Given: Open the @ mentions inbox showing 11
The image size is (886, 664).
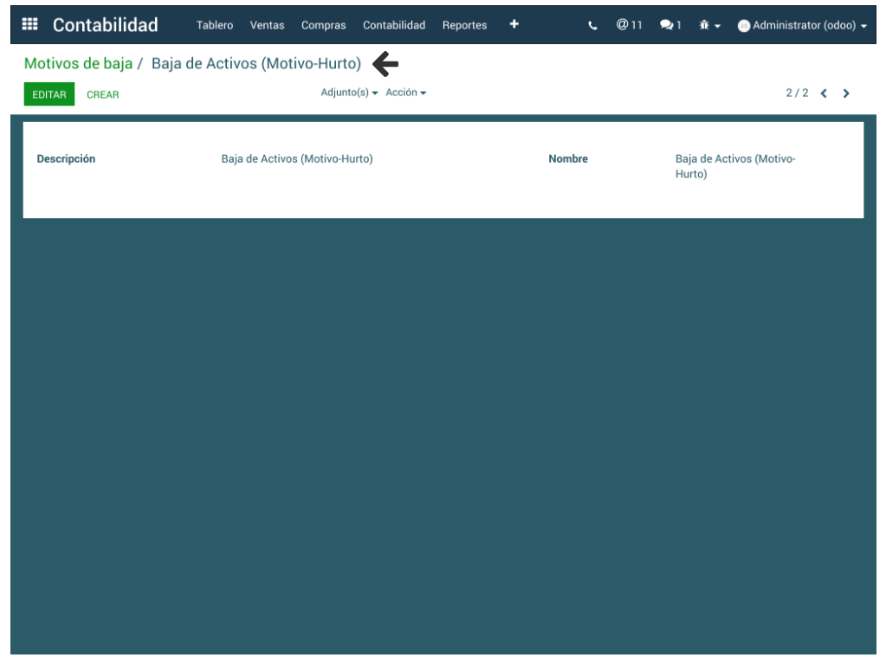Looking at the screenshot, I should click(x=629, y=25).
